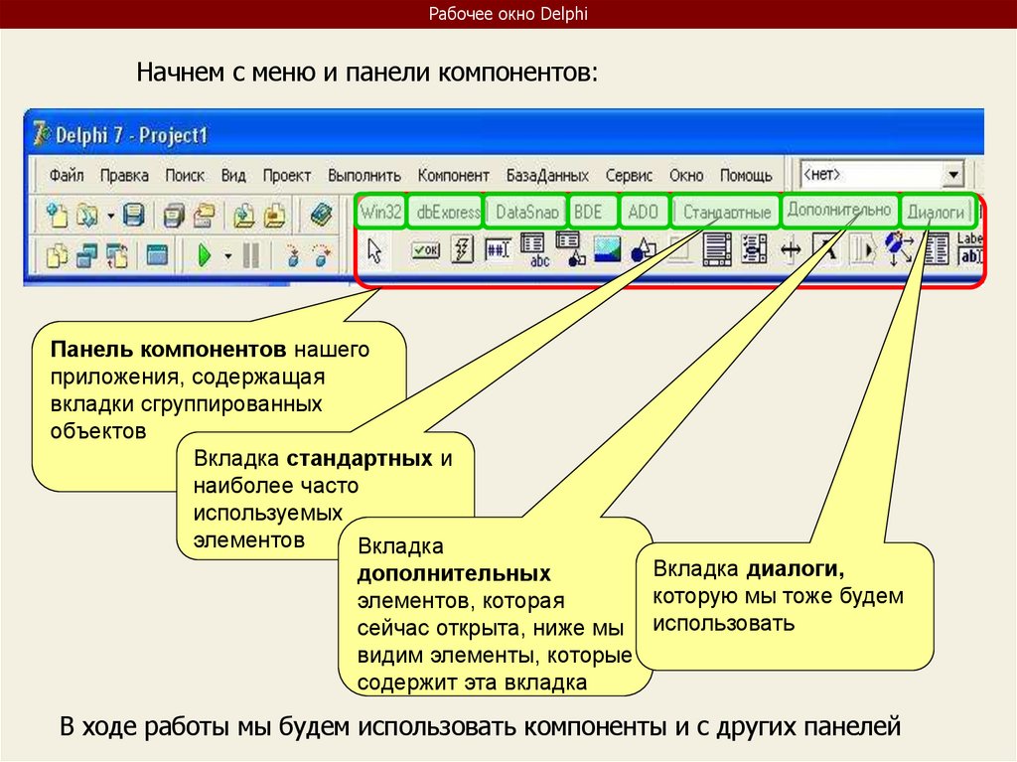Switch to the Дополнительно palette tab
The image size is (1017, 762).
839,210
